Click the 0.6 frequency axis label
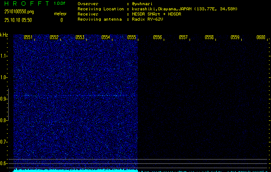 3,163
